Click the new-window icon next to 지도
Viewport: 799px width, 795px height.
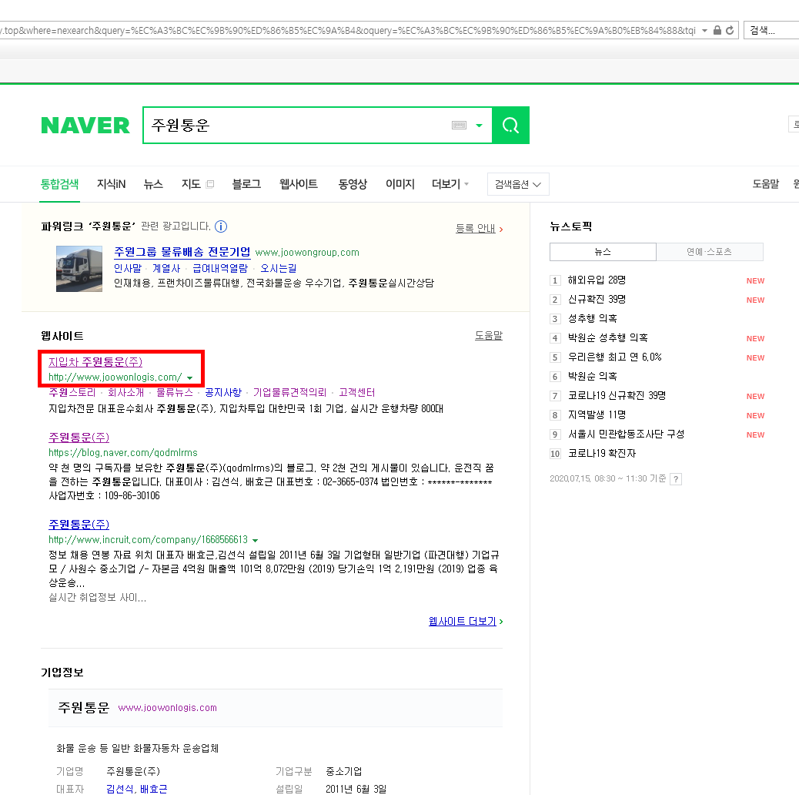coord(210,184)
